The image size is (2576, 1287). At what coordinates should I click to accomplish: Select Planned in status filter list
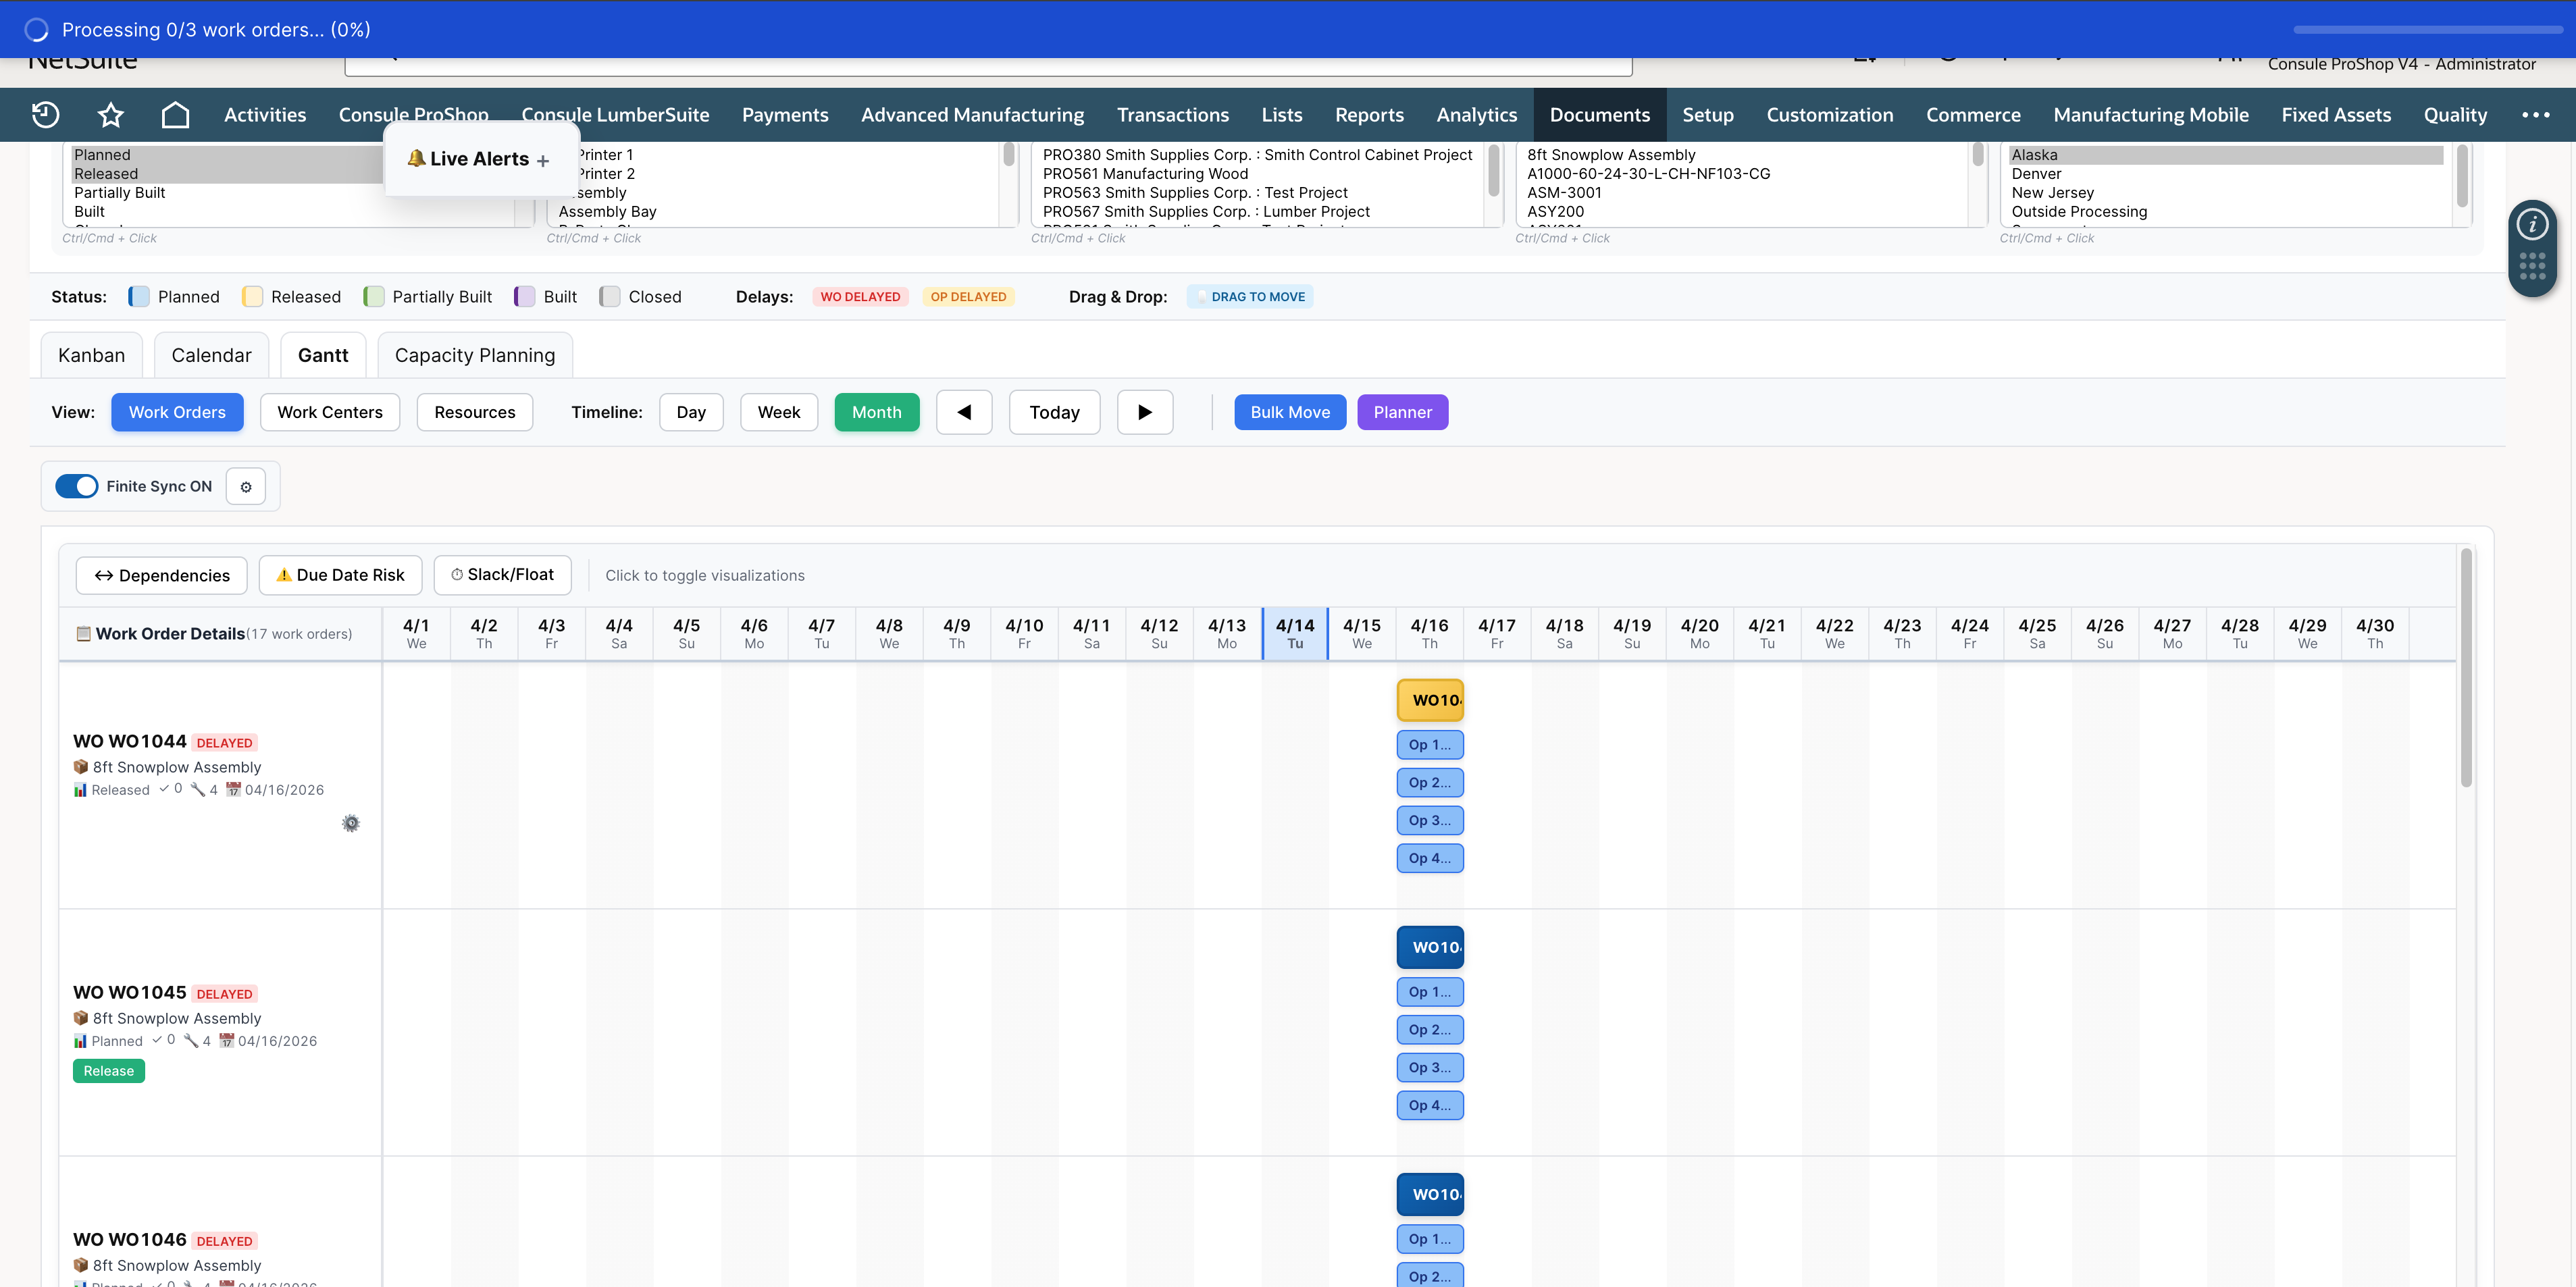pos(227,155)
